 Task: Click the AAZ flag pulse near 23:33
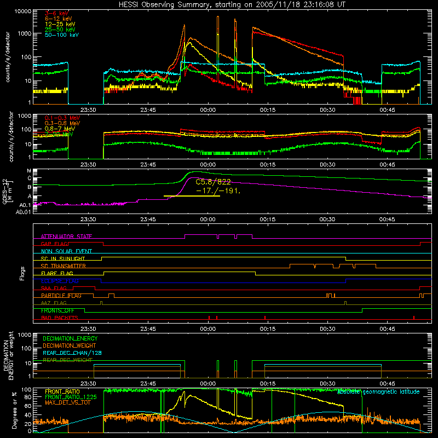click(101, 303)
